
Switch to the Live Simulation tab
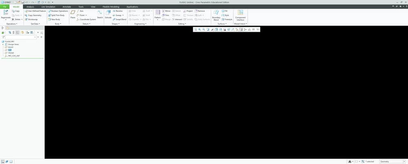48,7
